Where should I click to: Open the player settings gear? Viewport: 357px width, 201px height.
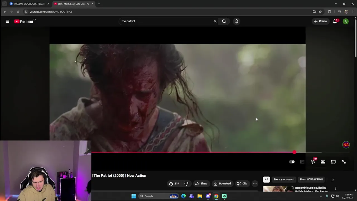(313, 162)
